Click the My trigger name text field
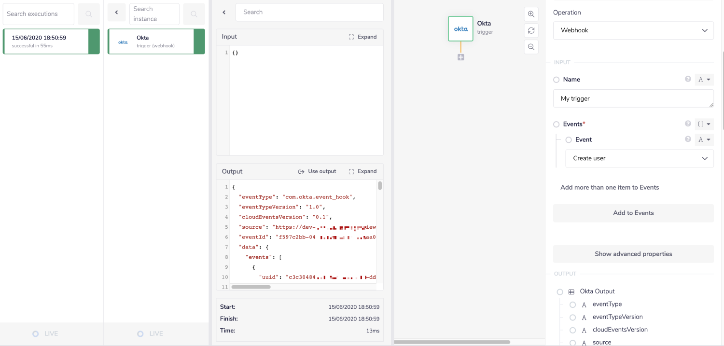Image resolution: width=724 pixels, height=346 pixels. [x=633, y=98]
